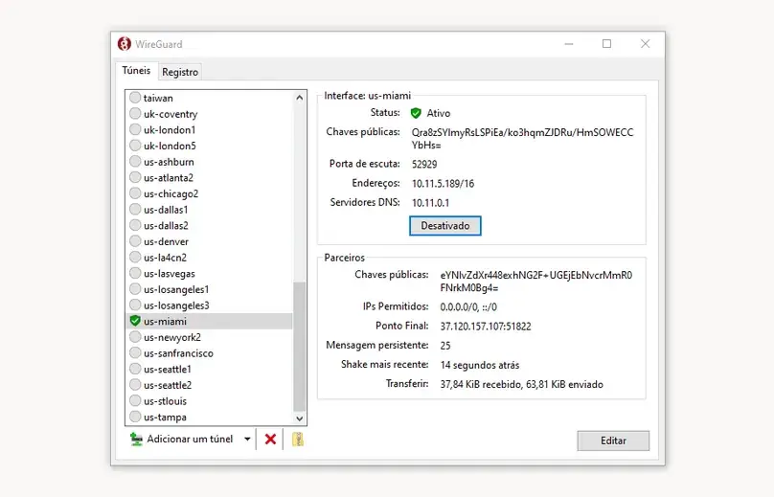Image resolution: width=774 pixels, height=497 pixels.
Task: Select the us-sanfrancisco tunnel
Action: point(209,353)
